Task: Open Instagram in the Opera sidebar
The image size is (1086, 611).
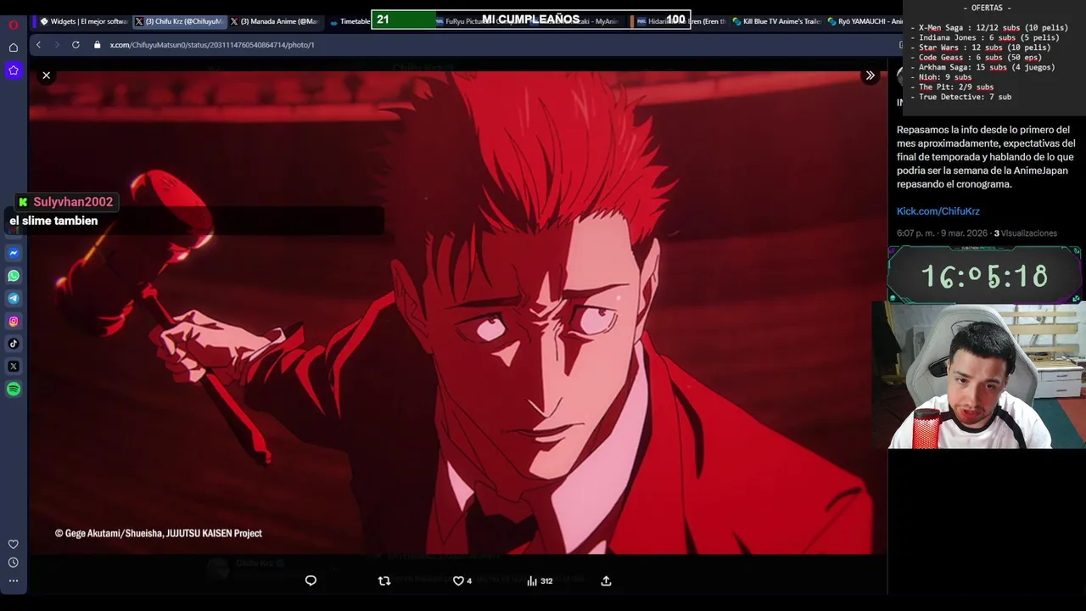Action: 14,321
